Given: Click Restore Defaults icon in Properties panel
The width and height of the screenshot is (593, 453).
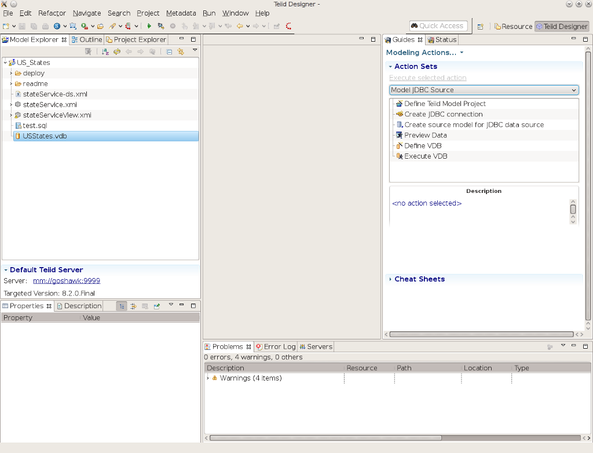Looking at the screenshot, I should pyautogui.click(x=145, y=306).
